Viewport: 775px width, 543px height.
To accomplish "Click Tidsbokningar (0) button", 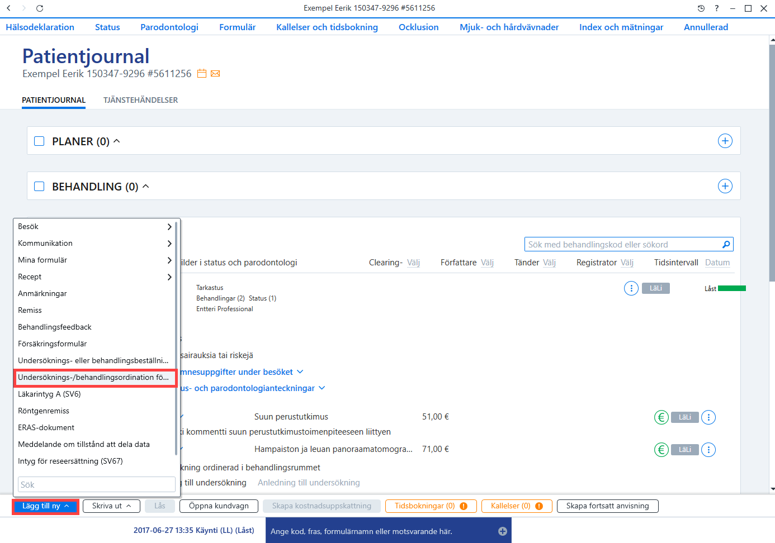I will click(431, 506).
